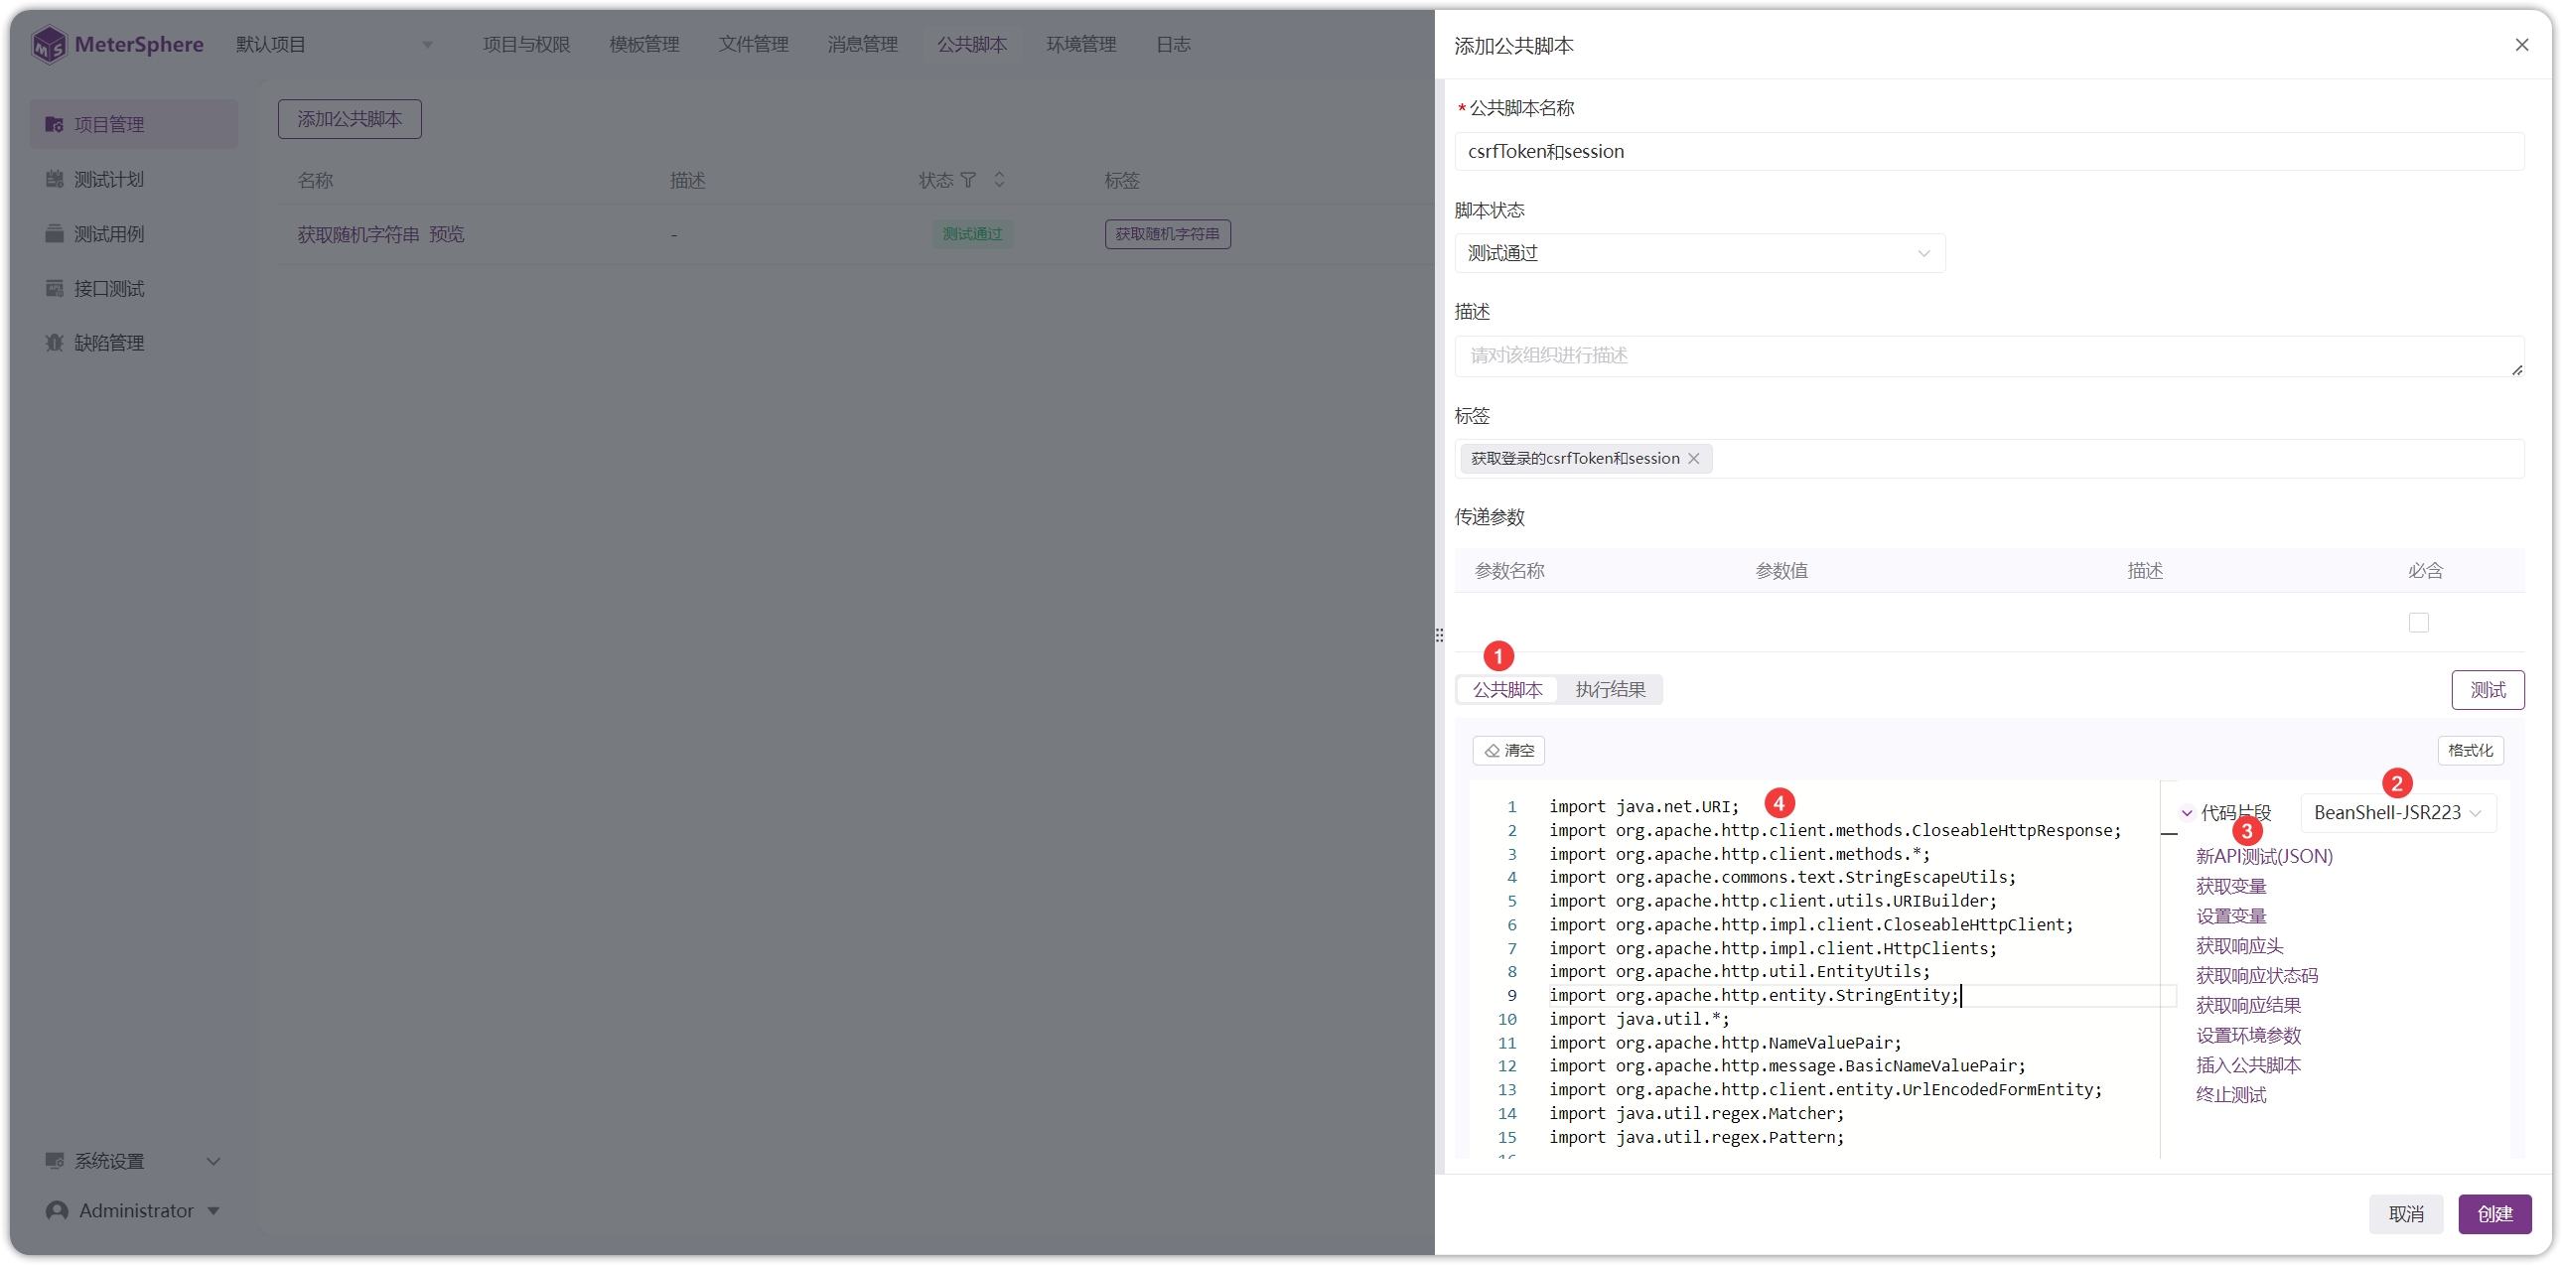Insert the 设置环境参数 snippet
This screenshot has height=1265, width=2562.
(2248, 1036)
